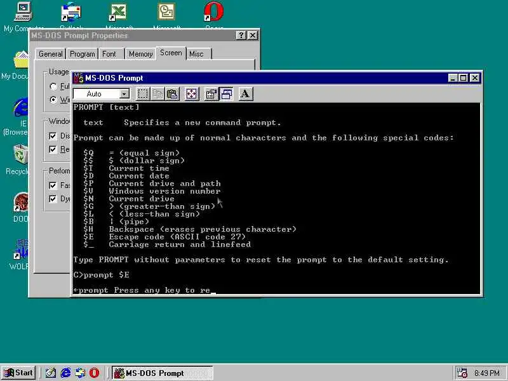The width and height of the screenshot is (508, 381).
Task: Click Show Desktop quick launch icon
Action: click(51, 373)
